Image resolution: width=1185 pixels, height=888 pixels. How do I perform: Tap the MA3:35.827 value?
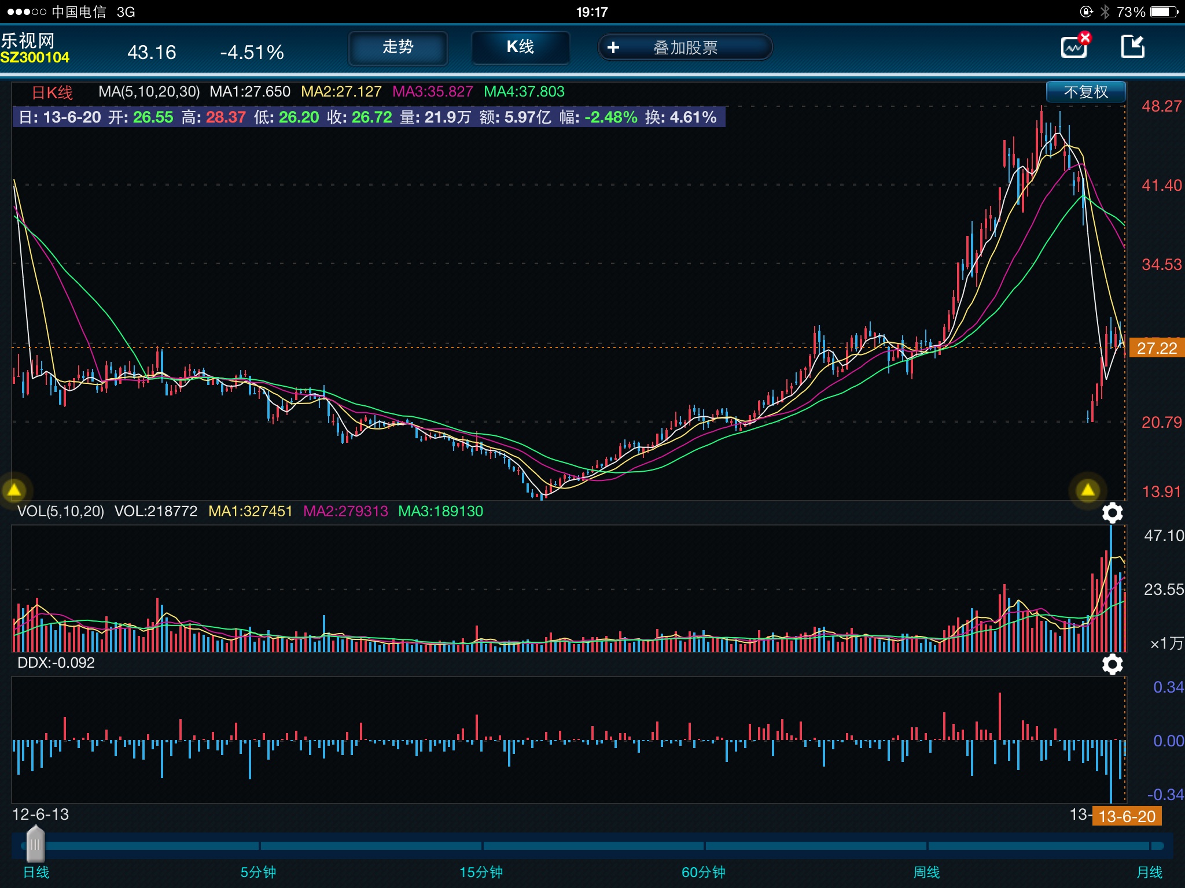433,92
